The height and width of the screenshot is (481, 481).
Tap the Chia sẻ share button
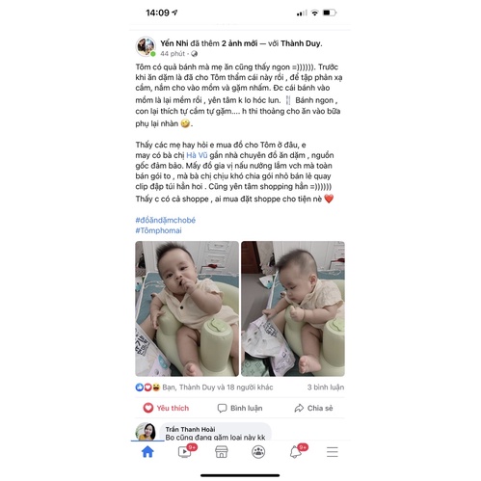coord(313,408)
